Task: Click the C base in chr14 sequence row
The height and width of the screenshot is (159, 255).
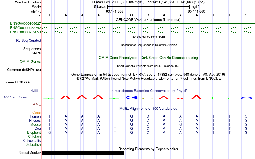Action: pos(148,15)
